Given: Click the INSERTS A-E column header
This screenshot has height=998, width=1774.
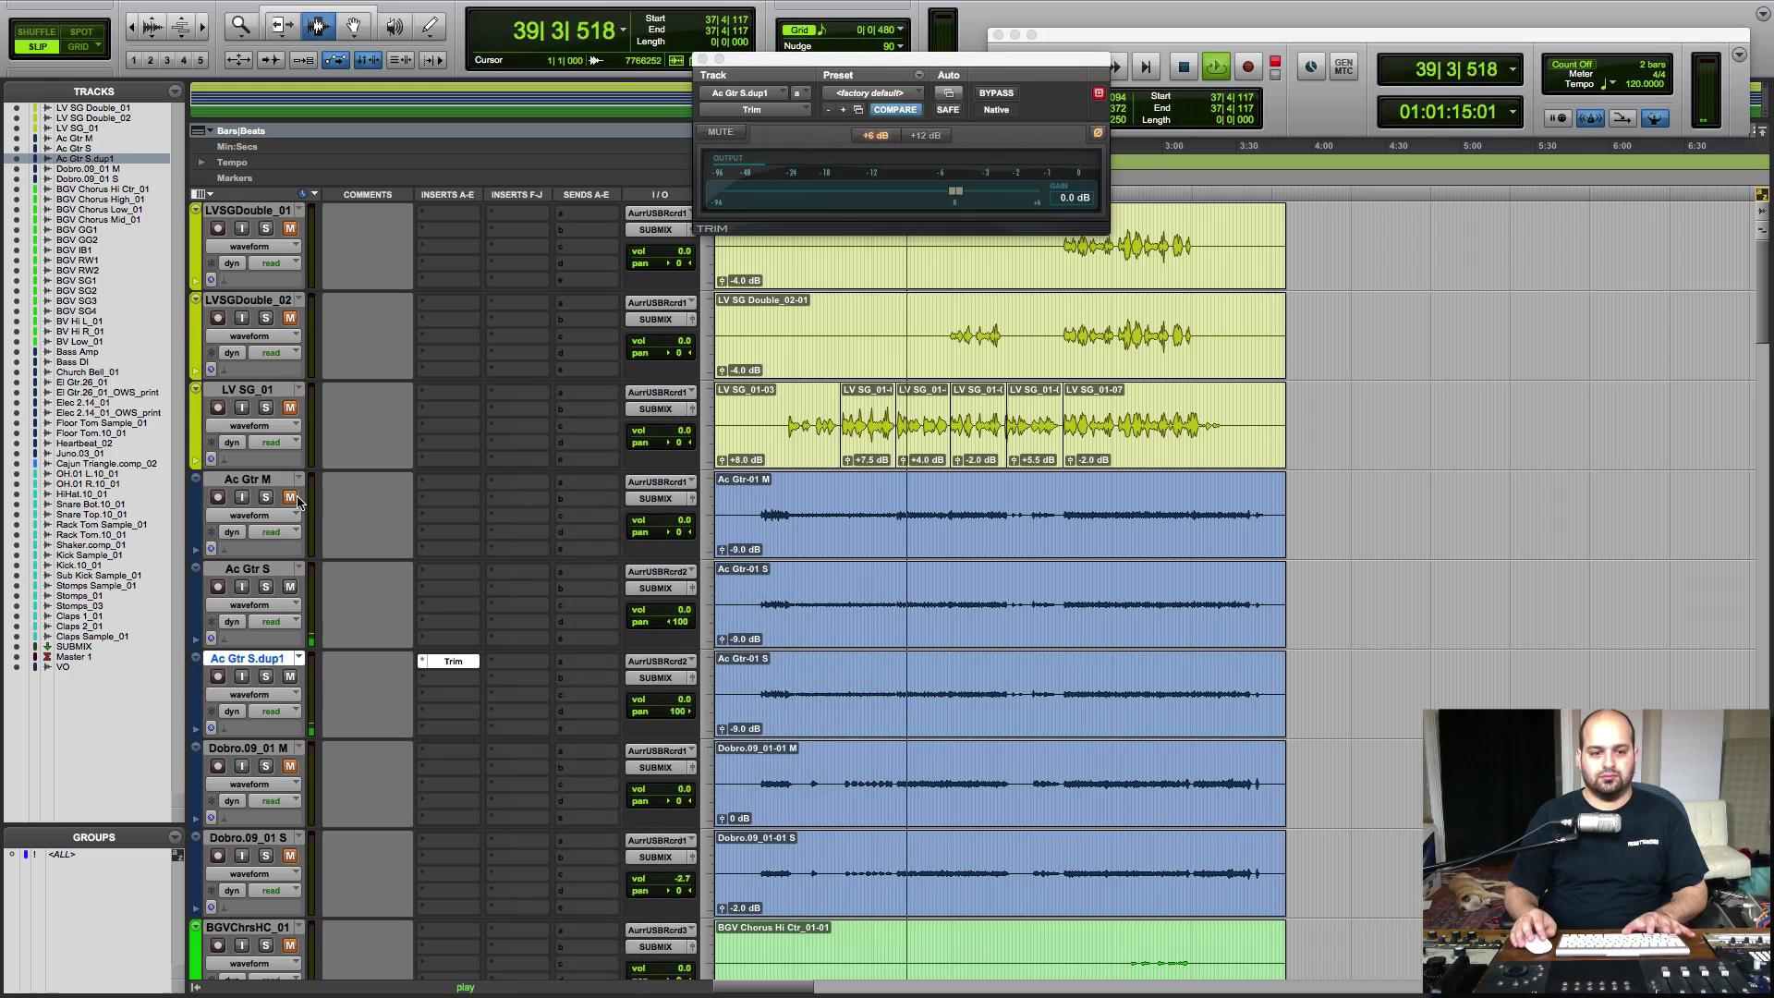Looking at the screenshot, I should (447, 195).
